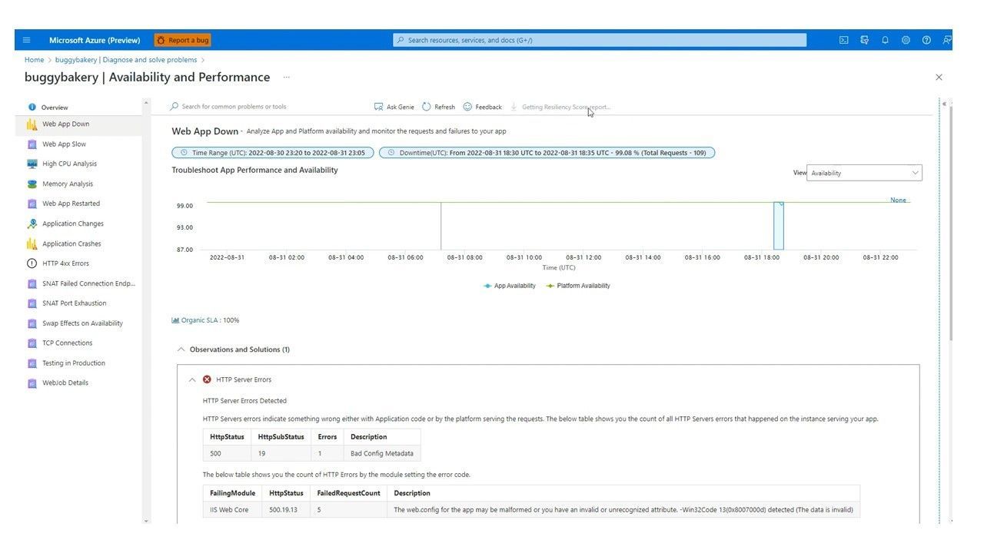The height and width of the screenshot is (553, 984).
Task: Click the Application Changes icon
Action: pyautogui.click(x=32, y=224)
